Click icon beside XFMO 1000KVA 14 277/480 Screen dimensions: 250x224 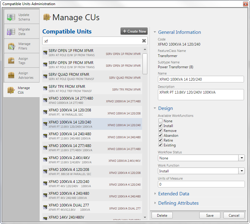coord(45,100)
